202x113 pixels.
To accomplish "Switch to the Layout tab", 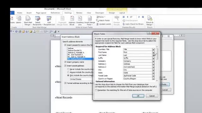I will click(x=122, y=13).
